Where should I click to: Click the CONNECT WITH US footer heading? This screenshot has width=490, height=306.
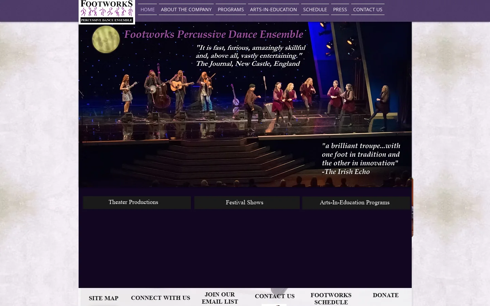pyautogui.click(x=161, y=298)
